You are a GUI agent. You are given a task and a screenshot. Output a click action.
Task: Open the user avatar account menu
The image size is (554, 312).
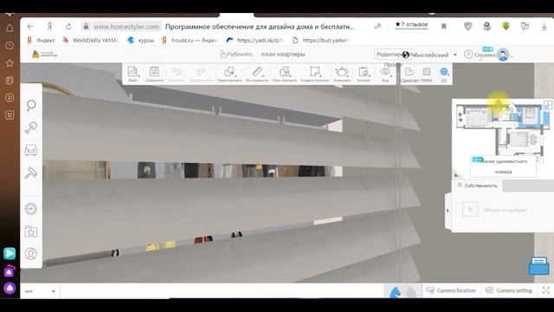pos(503,55)
